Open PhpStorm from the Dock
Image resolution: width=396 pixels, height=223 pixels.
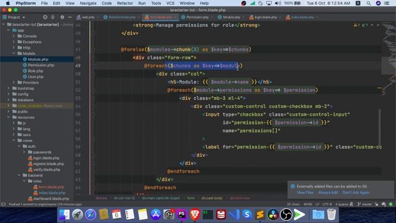(181, 215)
